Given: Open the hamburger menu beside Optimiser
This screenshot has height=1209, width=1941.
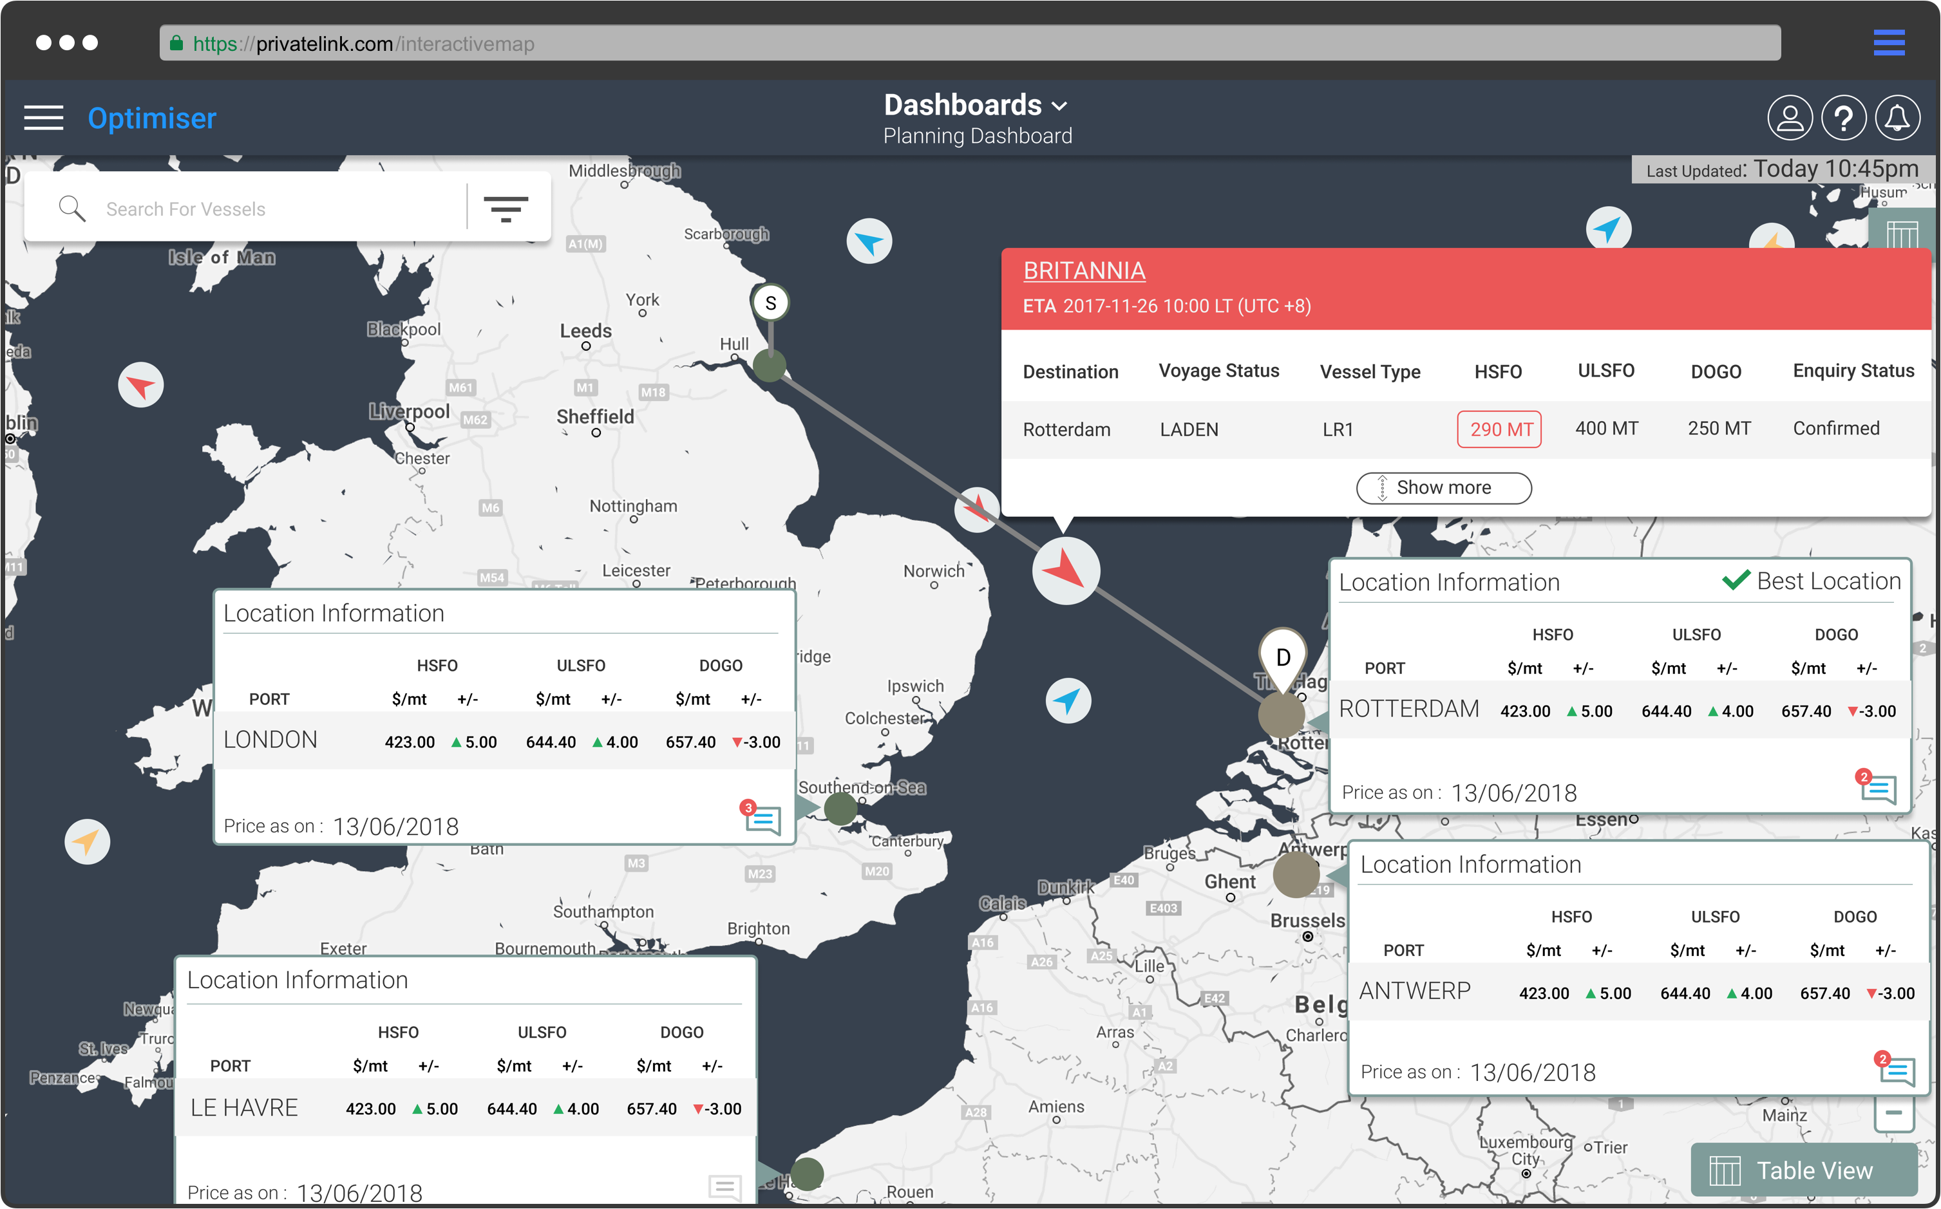Looking at the screenshot, I should (43, 118).
